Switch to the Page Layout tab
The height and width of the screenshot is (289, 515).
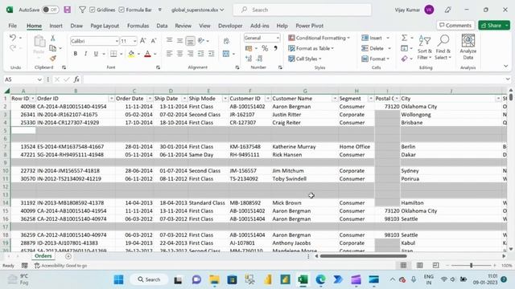pyautogui.click(x=105, y=26)
